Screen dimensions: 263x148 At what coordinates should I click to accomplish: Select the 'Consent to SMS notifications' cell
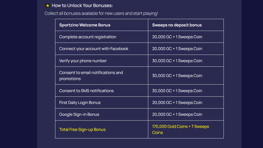(x=102, y=90)
